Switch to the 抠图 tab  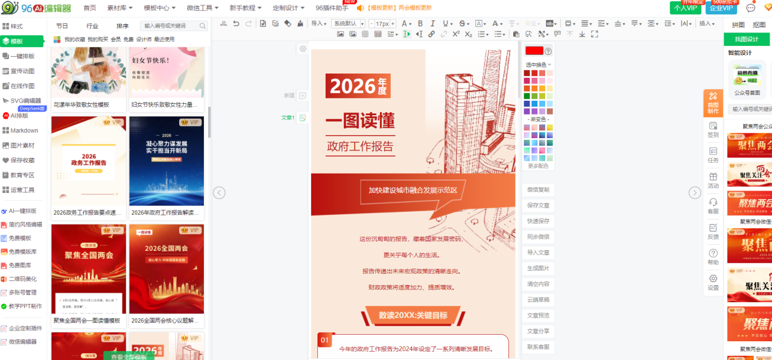[x=759, y=25]
